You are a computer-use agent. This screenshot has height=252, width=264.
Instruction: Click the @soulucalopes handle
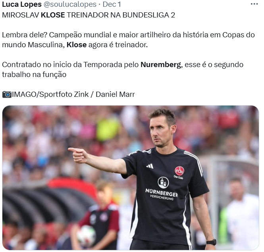coord(70,4)
